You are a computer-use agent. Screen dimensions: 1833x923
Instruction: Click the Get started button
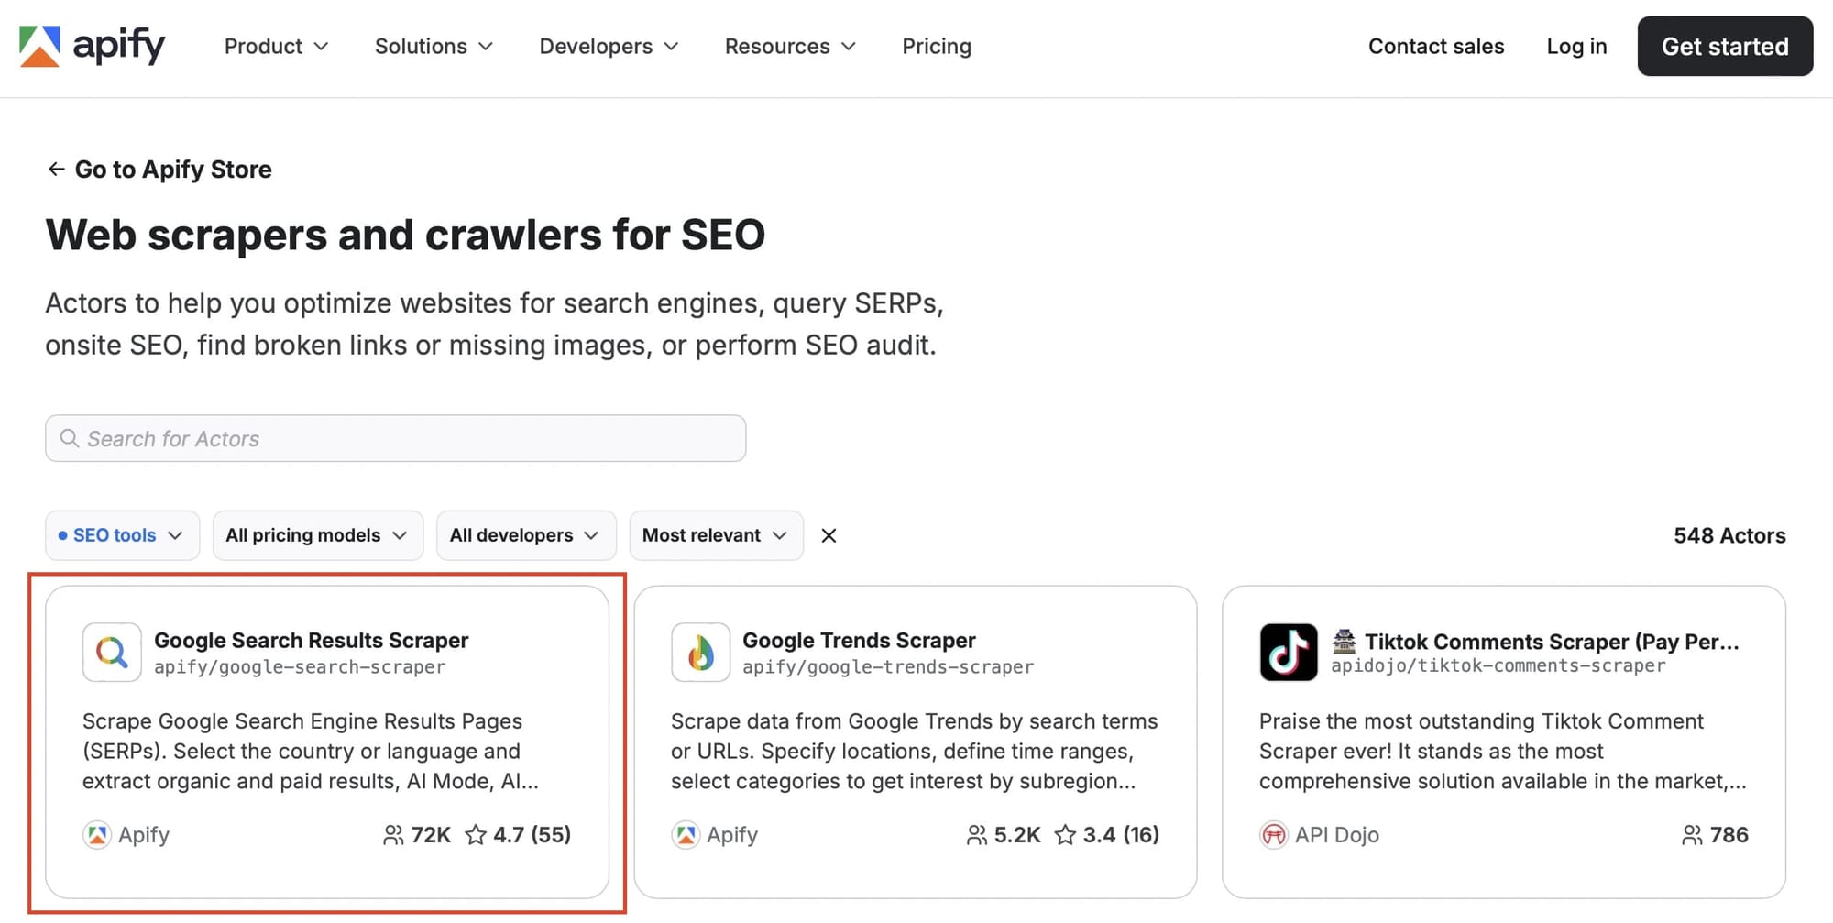1724,46
